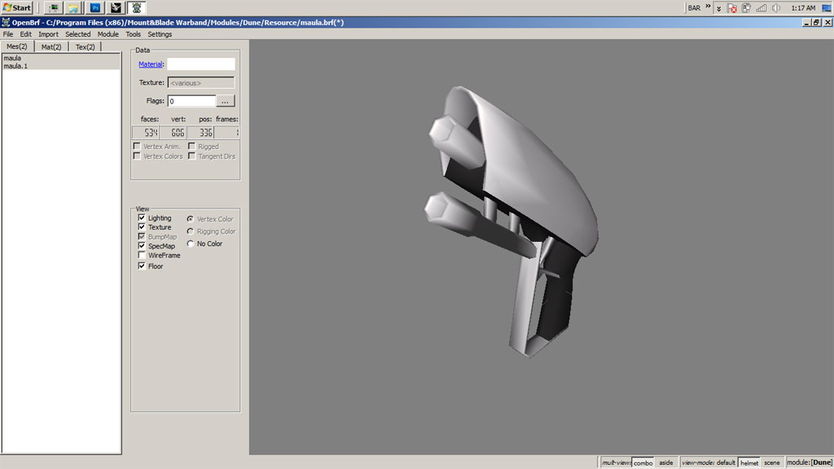
Task: Click the OpenBrf taskbar button
Action: pyautogui.click(x=136, y=7)
